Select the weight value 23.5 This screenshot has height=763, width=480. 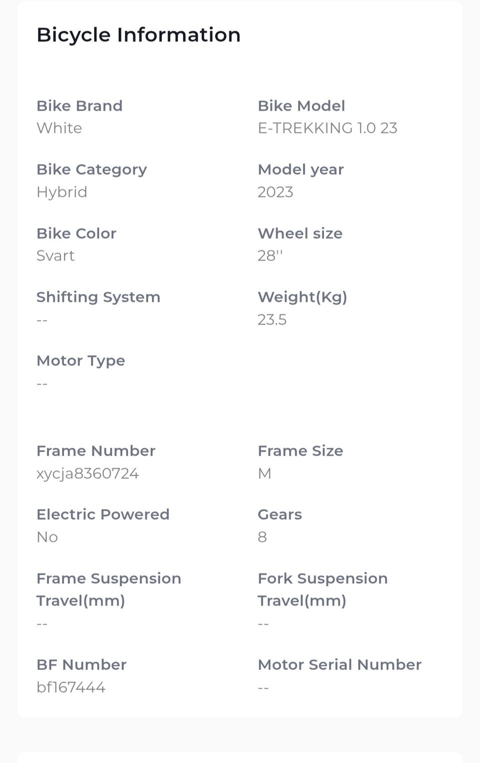click(272, 320)
